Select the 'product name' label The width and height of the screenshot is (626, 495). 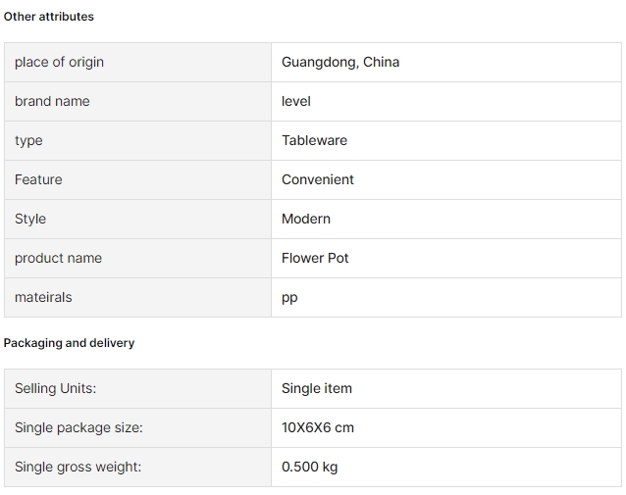58,258
